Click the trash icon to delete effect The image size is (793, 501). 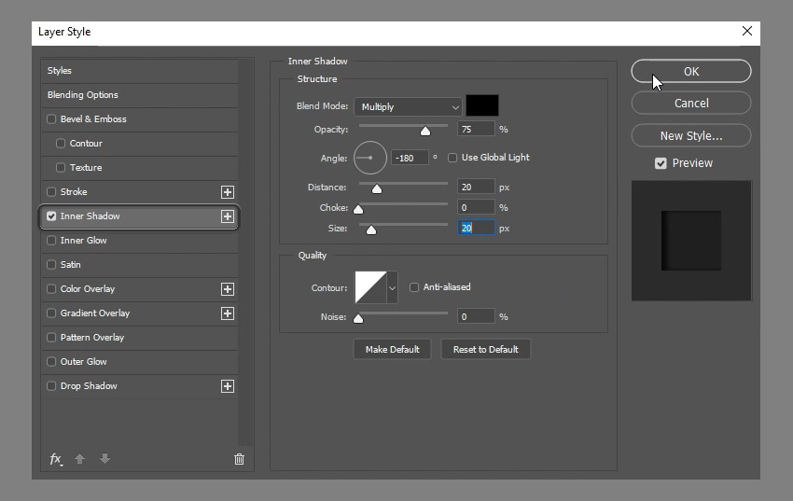point(239,459)
